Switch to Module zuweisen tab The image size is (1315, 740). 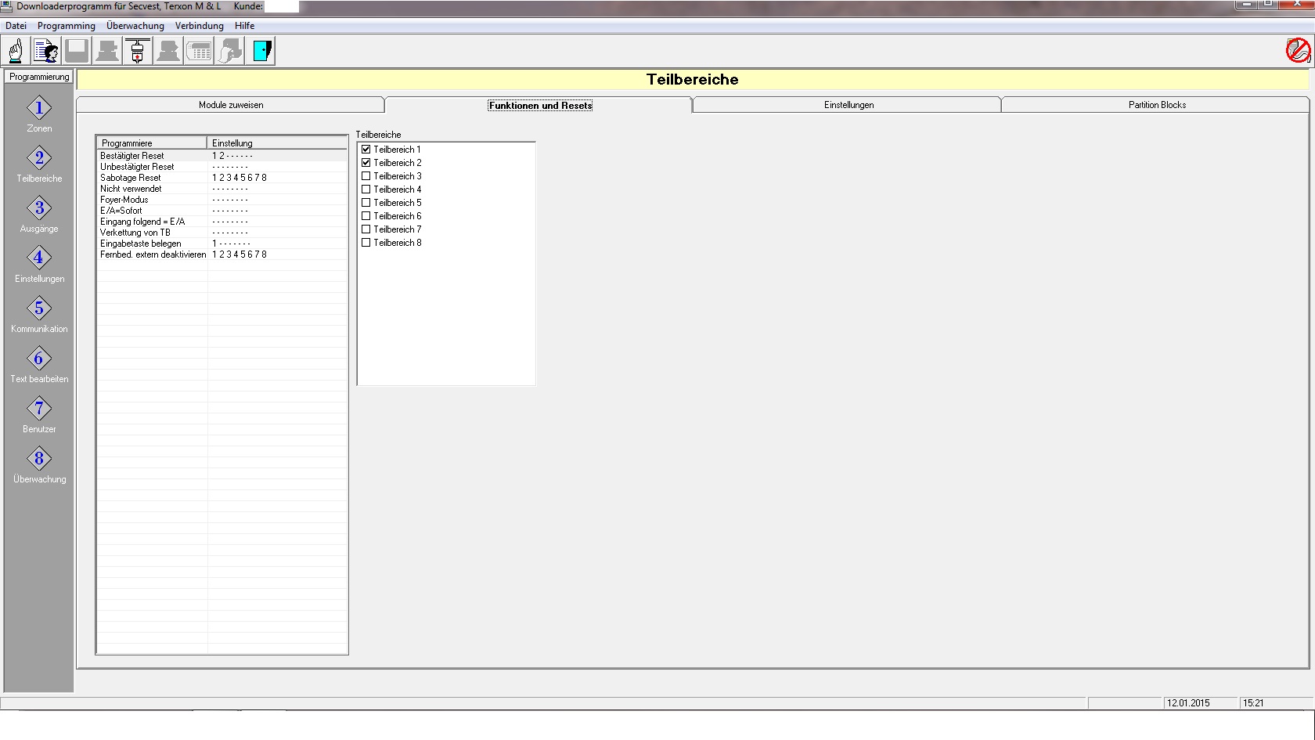(230, 105)
